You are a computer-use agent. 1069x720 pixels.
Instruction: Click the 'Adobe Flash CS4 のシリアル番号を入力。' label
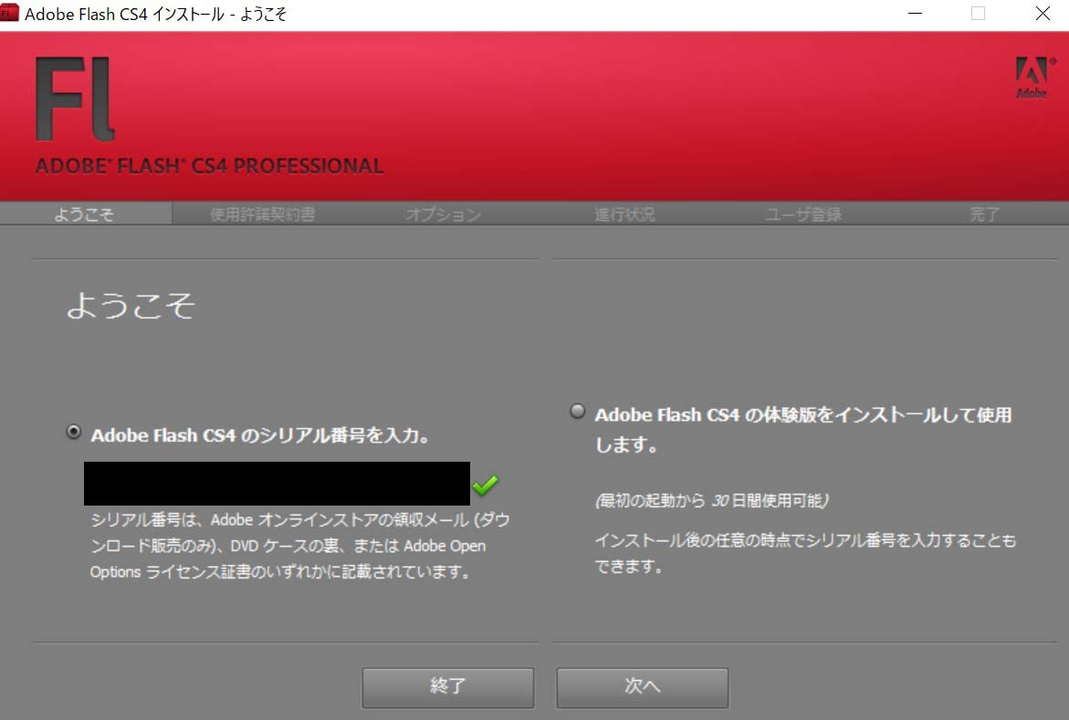pos(260,435)
